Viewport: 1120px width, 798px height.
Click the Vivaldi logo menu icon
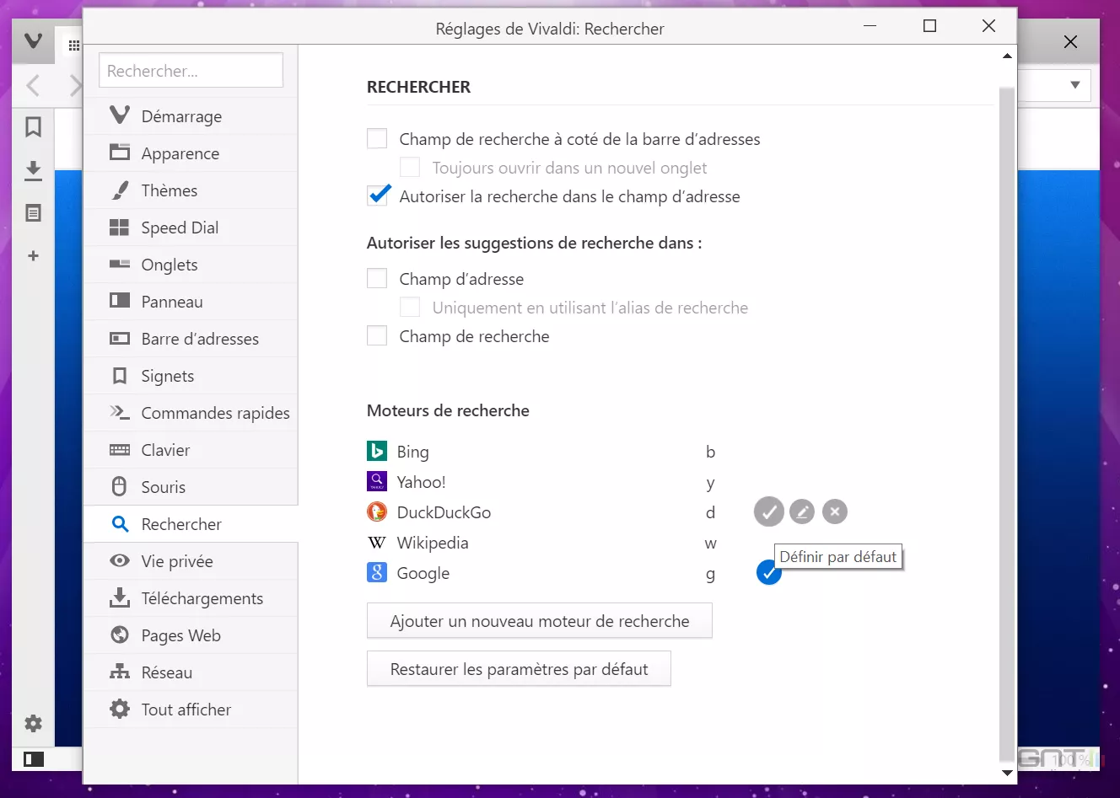33,40
